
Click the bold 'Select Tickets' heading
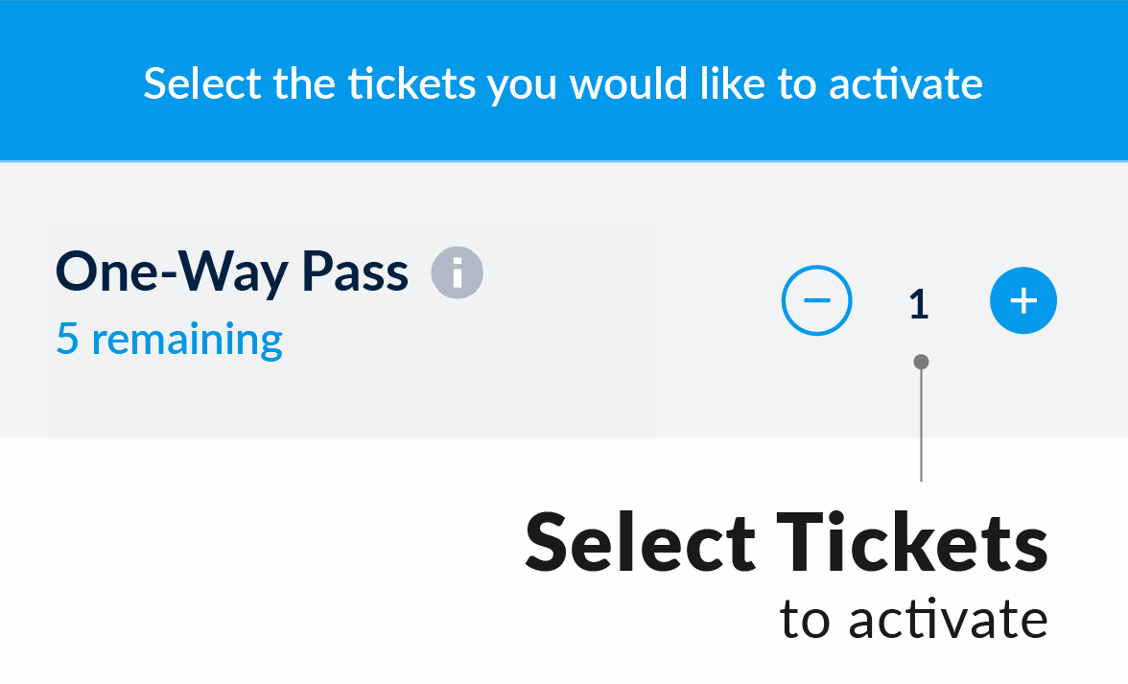click(787, 542)
